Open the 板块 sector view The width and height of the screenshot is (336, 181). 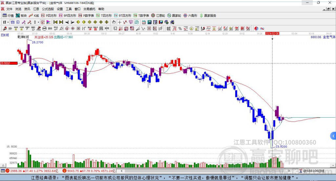pos(21,16)
